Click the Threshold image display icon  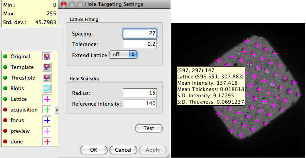tap(47, 78)
